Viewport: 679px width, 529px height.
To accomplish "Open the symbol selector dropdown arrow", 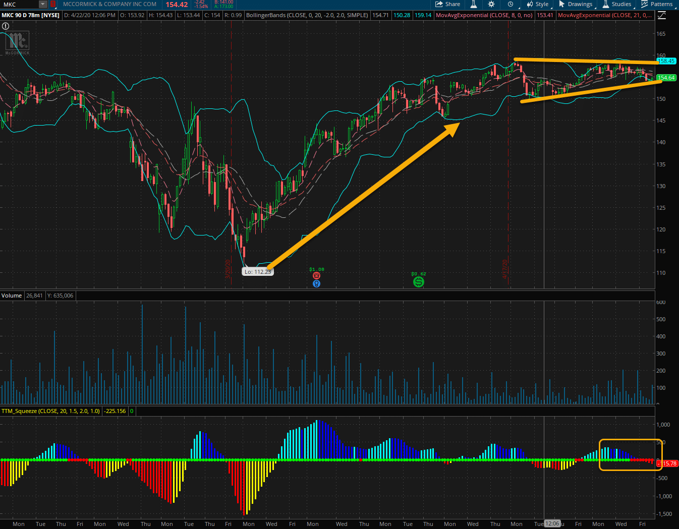I will pos(43,4).
